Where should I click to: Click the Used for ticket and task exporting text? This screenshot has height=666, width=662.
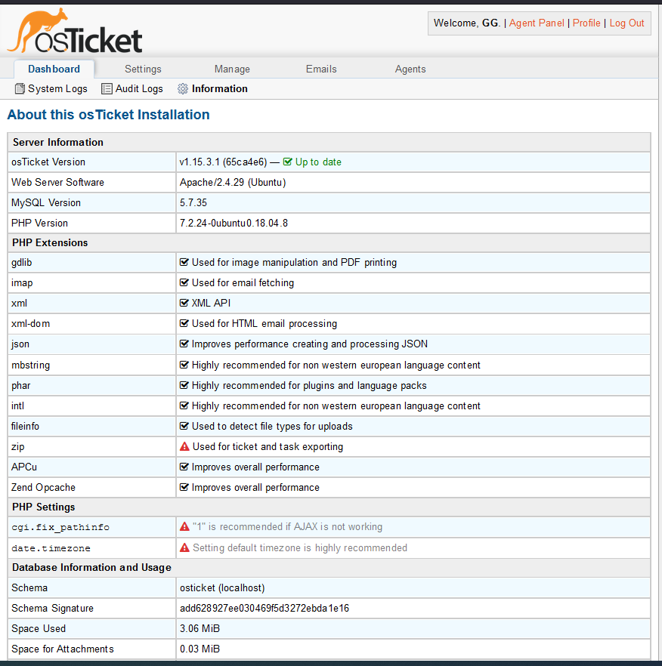tap(268, 446)
